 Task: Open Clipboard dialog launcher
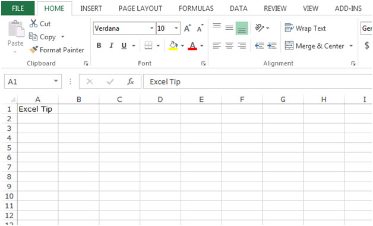coord(86,64)
